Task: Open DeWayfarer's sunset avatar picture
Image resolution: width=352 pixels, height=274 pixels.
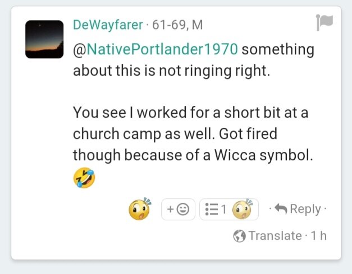Action: (x=44, y=39)
